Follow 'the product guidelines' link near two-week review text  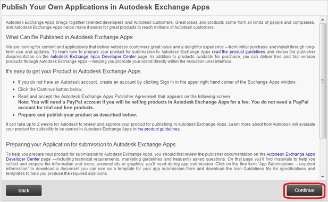click(x=158, y=129)
